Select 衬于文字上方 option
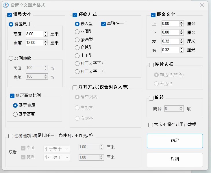The image size is (211, 173). click(x=77, y=72)
